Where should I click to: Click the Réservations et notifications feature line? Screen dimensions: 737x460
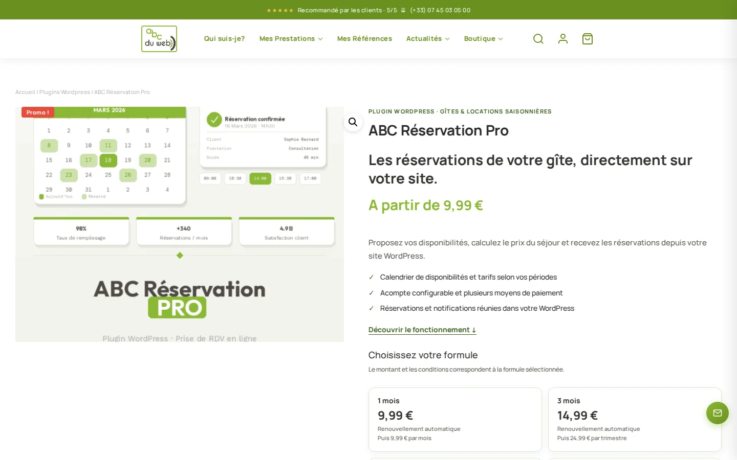[x=477, y=308]
